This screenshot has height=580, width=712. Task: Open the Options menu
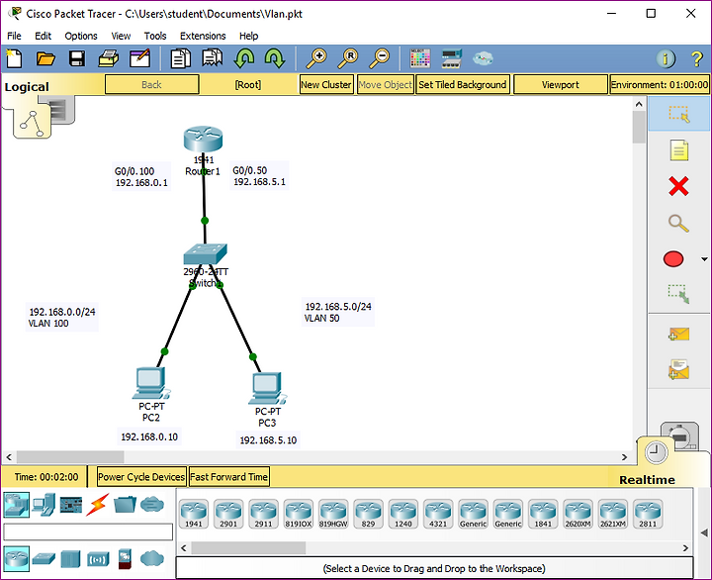(81, 36)
